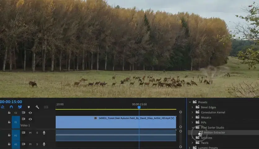Viewport: 259px width, 149px height.
Task: Select the Forest Deer Autumn Field video clip
Action: pyautogui.click(x=116, y=122)
